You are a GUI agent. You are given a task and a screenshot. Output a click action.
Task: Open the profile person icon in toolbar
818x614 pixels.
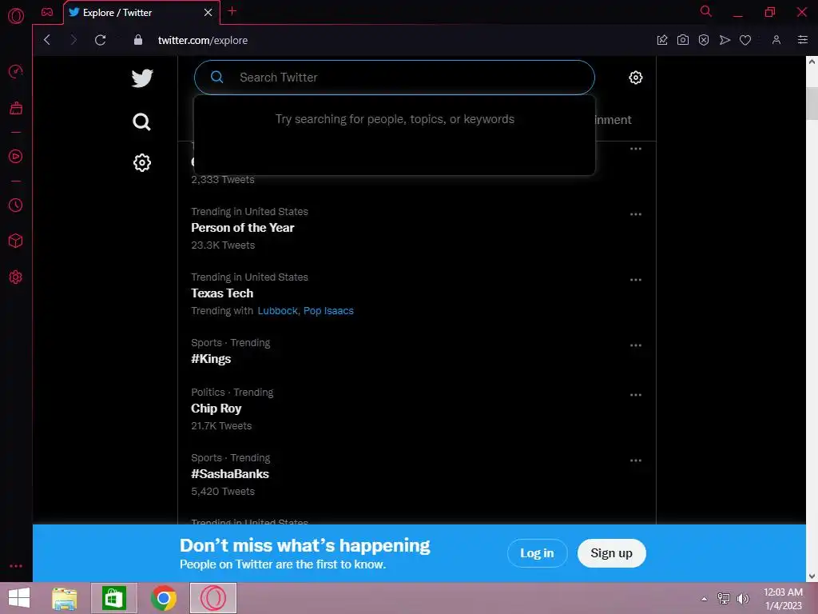776,40
